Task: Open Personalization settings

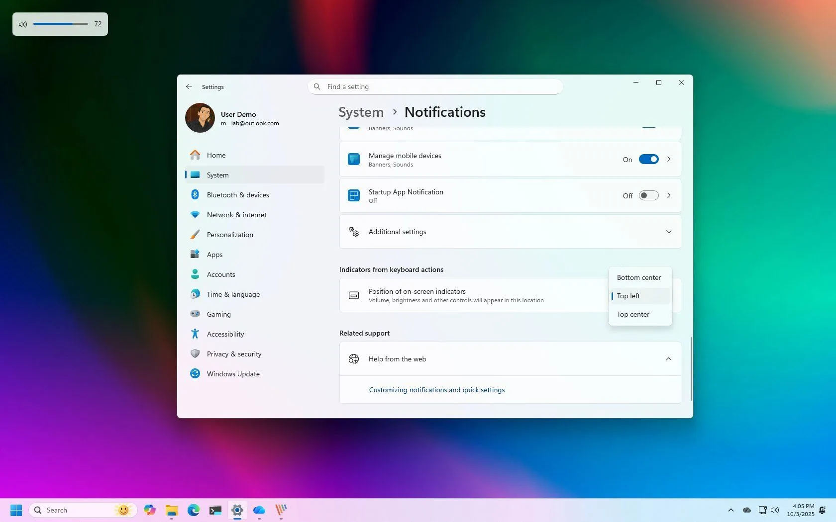Action: coord(229,234)
